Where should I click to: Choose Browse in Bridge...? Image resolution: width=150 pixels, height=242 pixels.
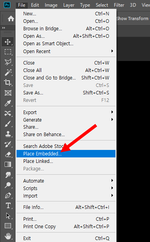tap(66, 29)
